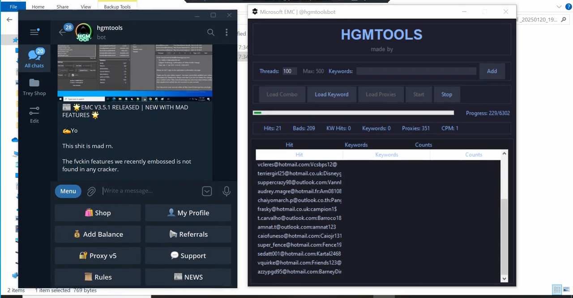
Task: Click the Keywords input field
Action: (416, 71)
